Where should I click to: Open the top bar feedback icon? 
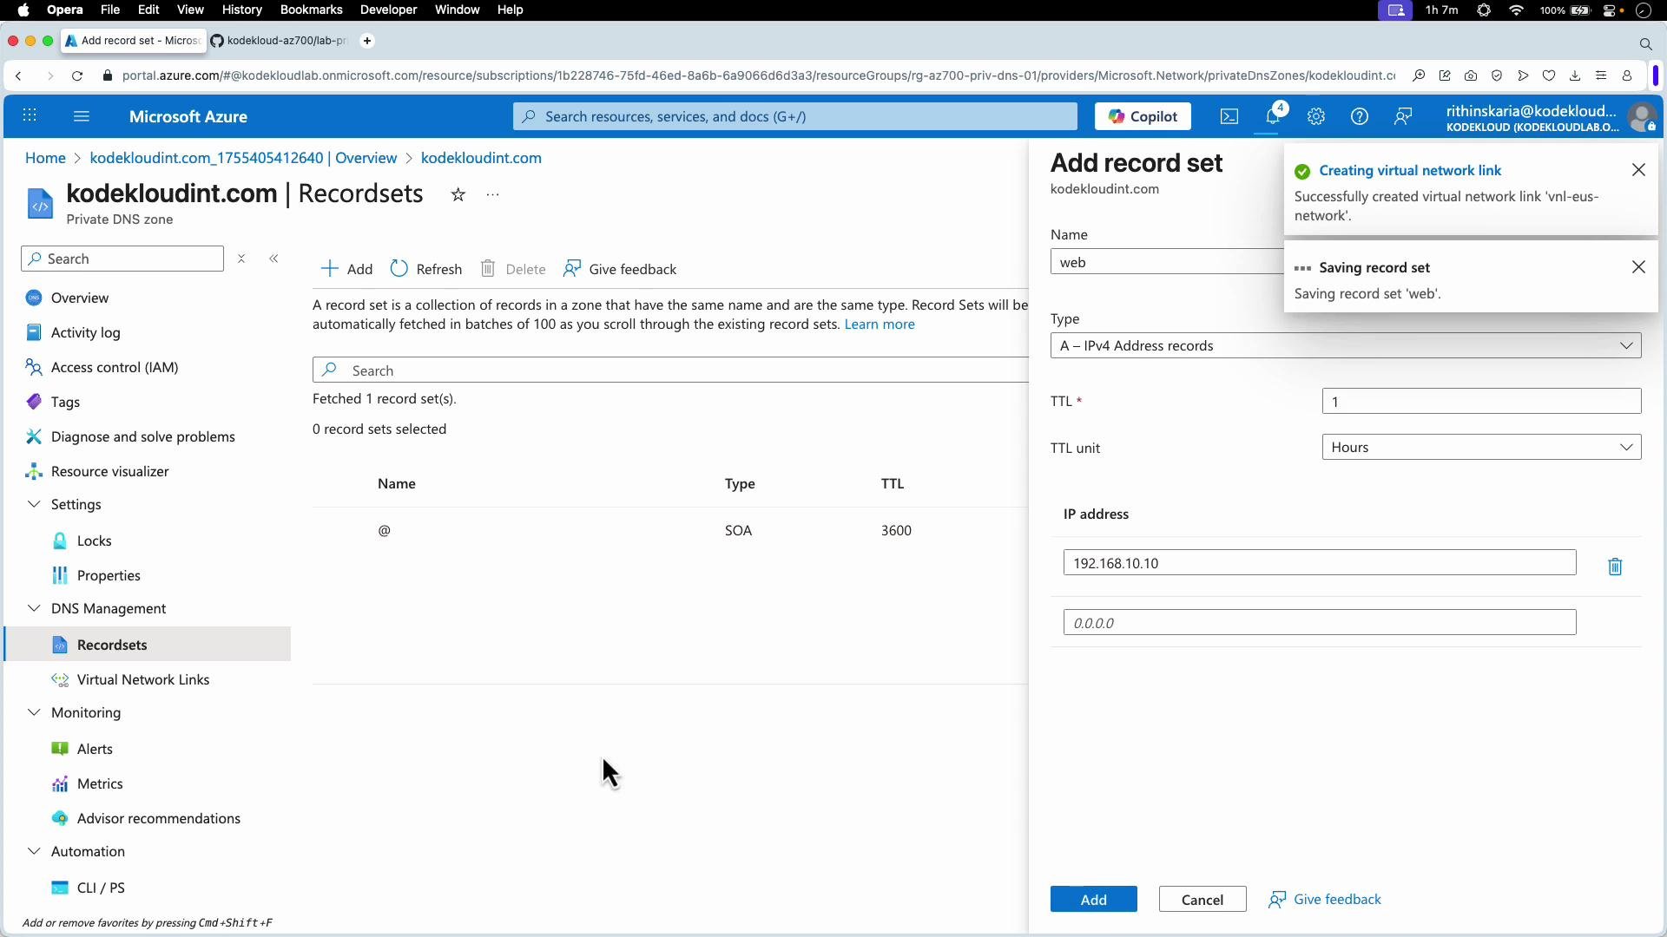pyautogui.click(x=1403, y=116)
